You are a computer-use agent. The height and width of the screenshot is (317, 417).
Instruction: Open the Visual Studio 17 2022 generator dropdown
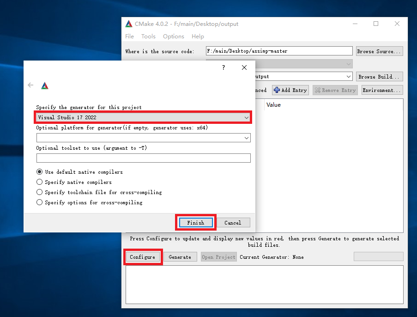(143, 117)
